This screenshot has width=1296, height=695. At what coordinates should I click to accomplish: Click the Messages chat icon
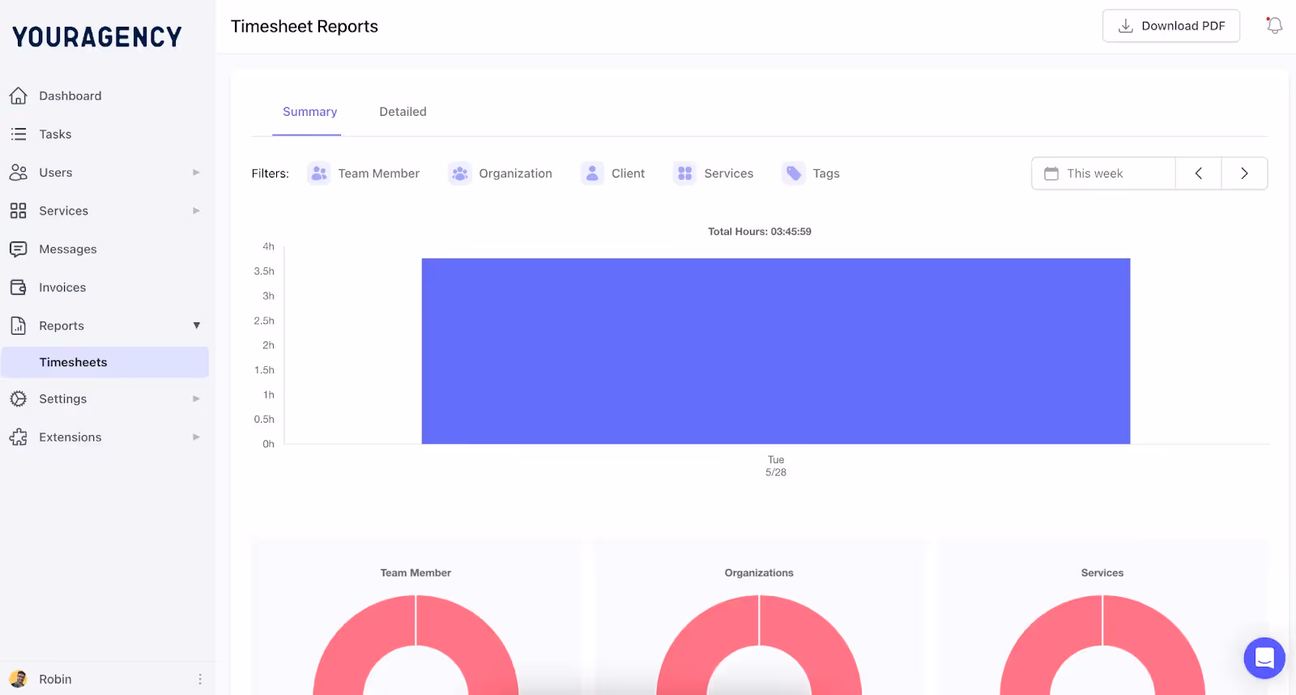19,249
